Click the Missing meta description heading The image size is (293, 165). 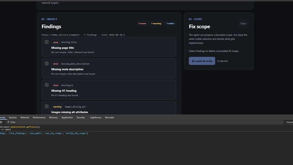pyautogui.click(x=67, y=69)
